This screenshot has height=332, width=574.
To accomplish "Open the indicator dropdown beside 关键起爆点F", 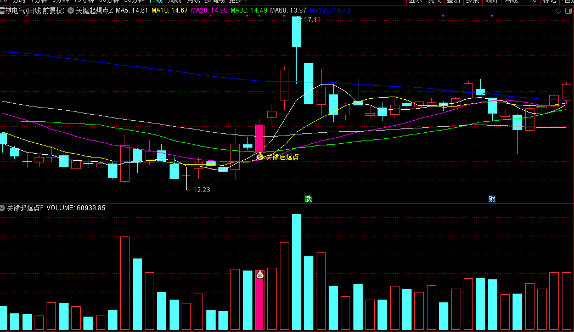I will pyautogui.click(x=2, y=208).
